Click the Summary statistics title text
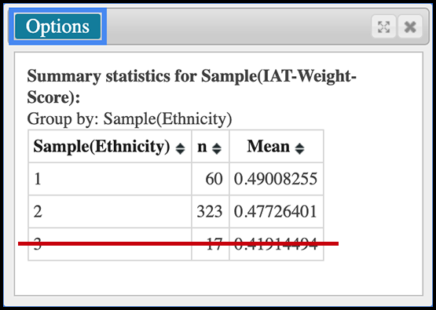The height and width of the screenshot is (310, 436). tap(192, 86)
